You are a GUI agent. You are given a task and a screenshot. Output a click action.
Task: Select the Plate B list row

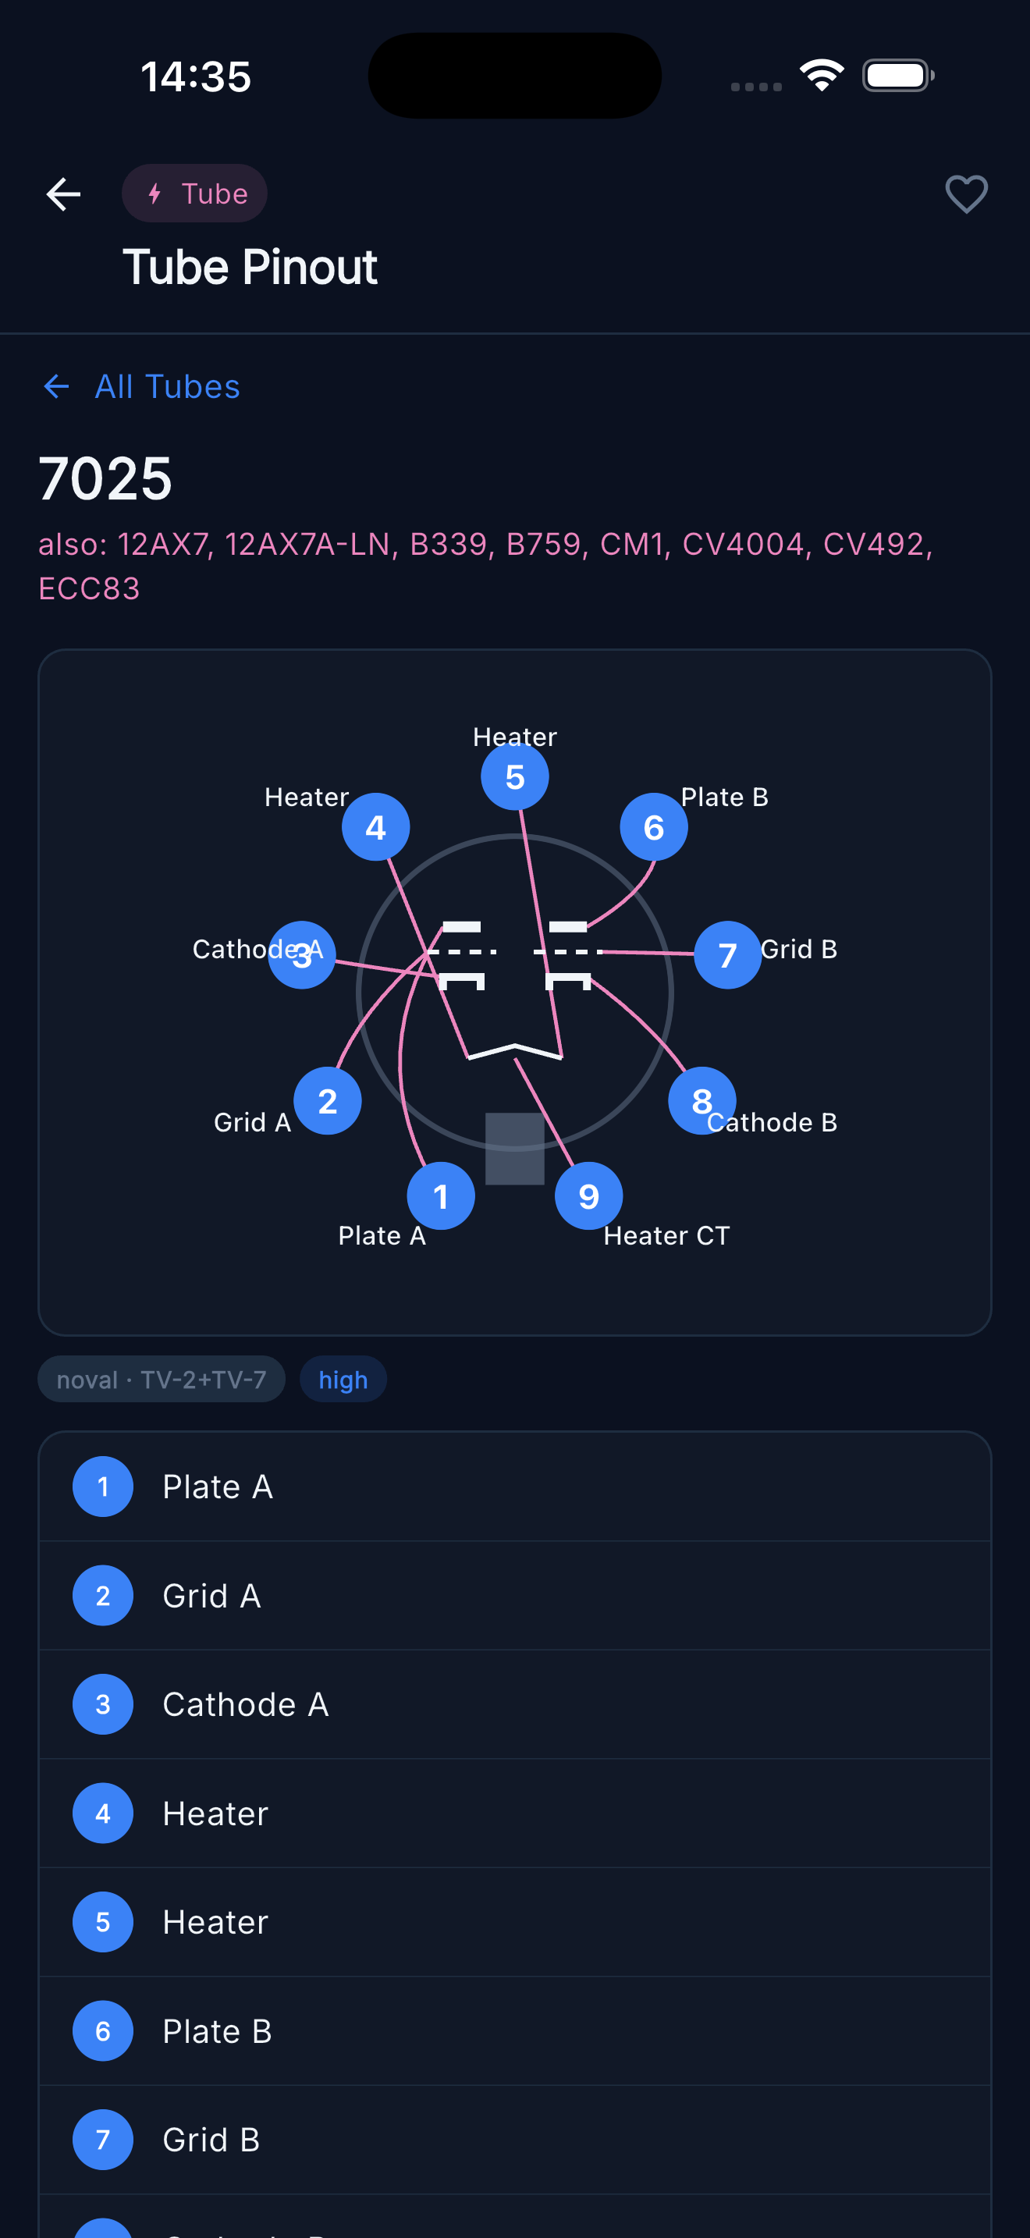click(515, 2031)
